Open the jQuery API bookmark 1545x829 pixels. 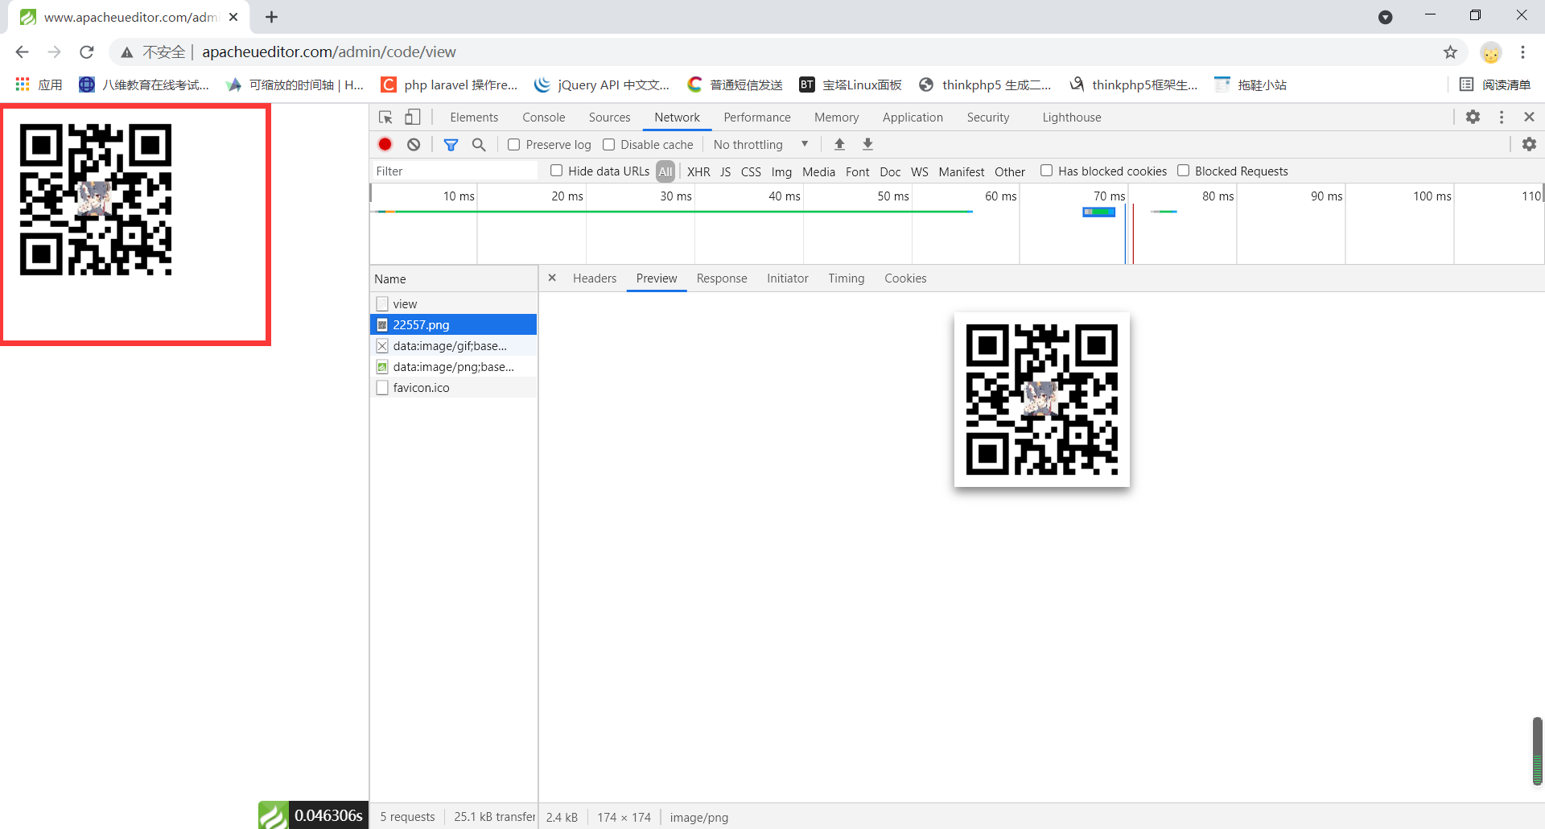(602, 85)
